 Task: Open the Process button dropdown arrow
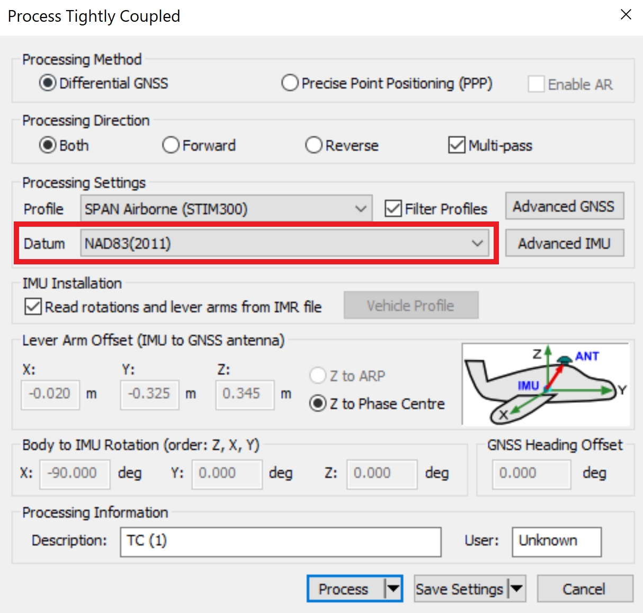click(x=393, y=589)
